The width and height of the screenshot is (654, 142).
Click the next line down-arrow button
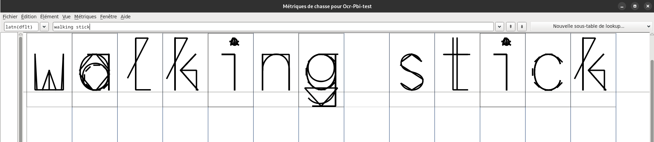tap(522, 26)
